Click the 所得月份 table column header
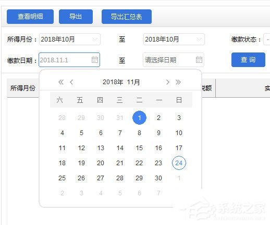270x225 pixels. 23,88
